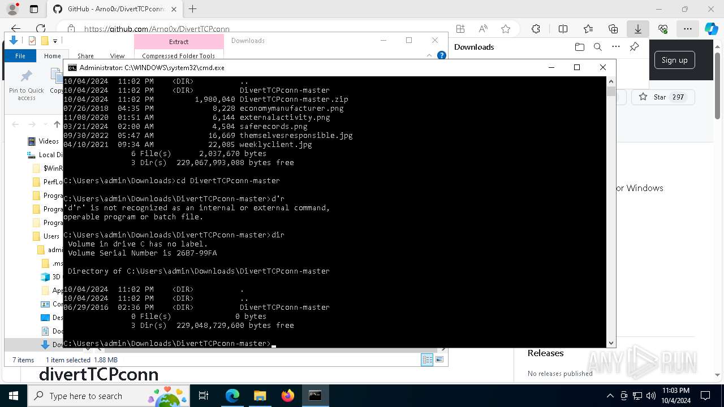Go back in Edge browser
Image resolution: width=724 pixels, height=407 pixels.
point(16,29)
